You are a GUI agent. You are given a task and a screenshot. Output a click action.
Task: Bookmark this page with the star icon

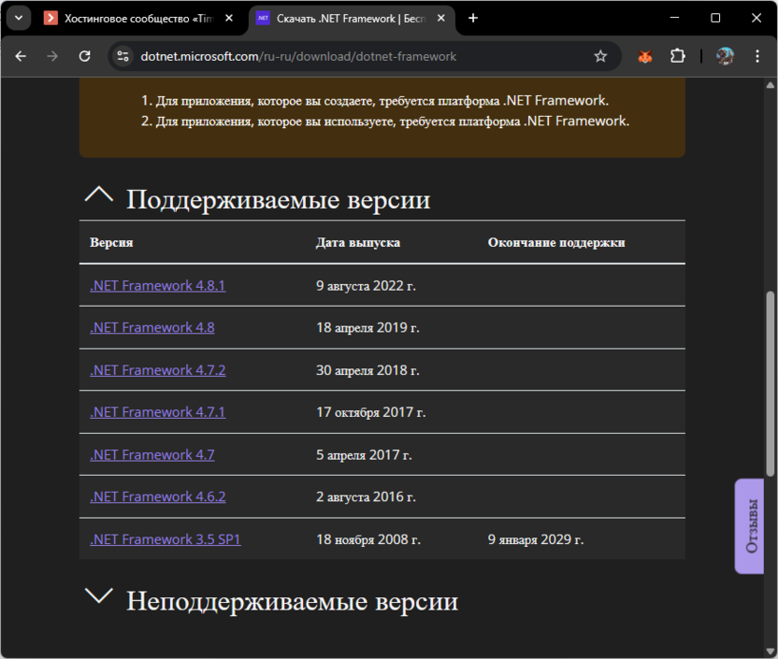(600, 56)
